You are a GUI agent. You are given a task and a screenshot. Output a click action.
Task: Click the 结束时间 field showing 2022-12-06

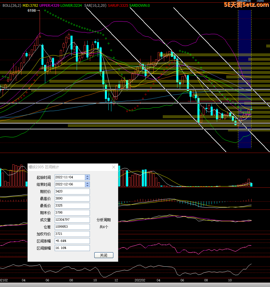[70, 184]
